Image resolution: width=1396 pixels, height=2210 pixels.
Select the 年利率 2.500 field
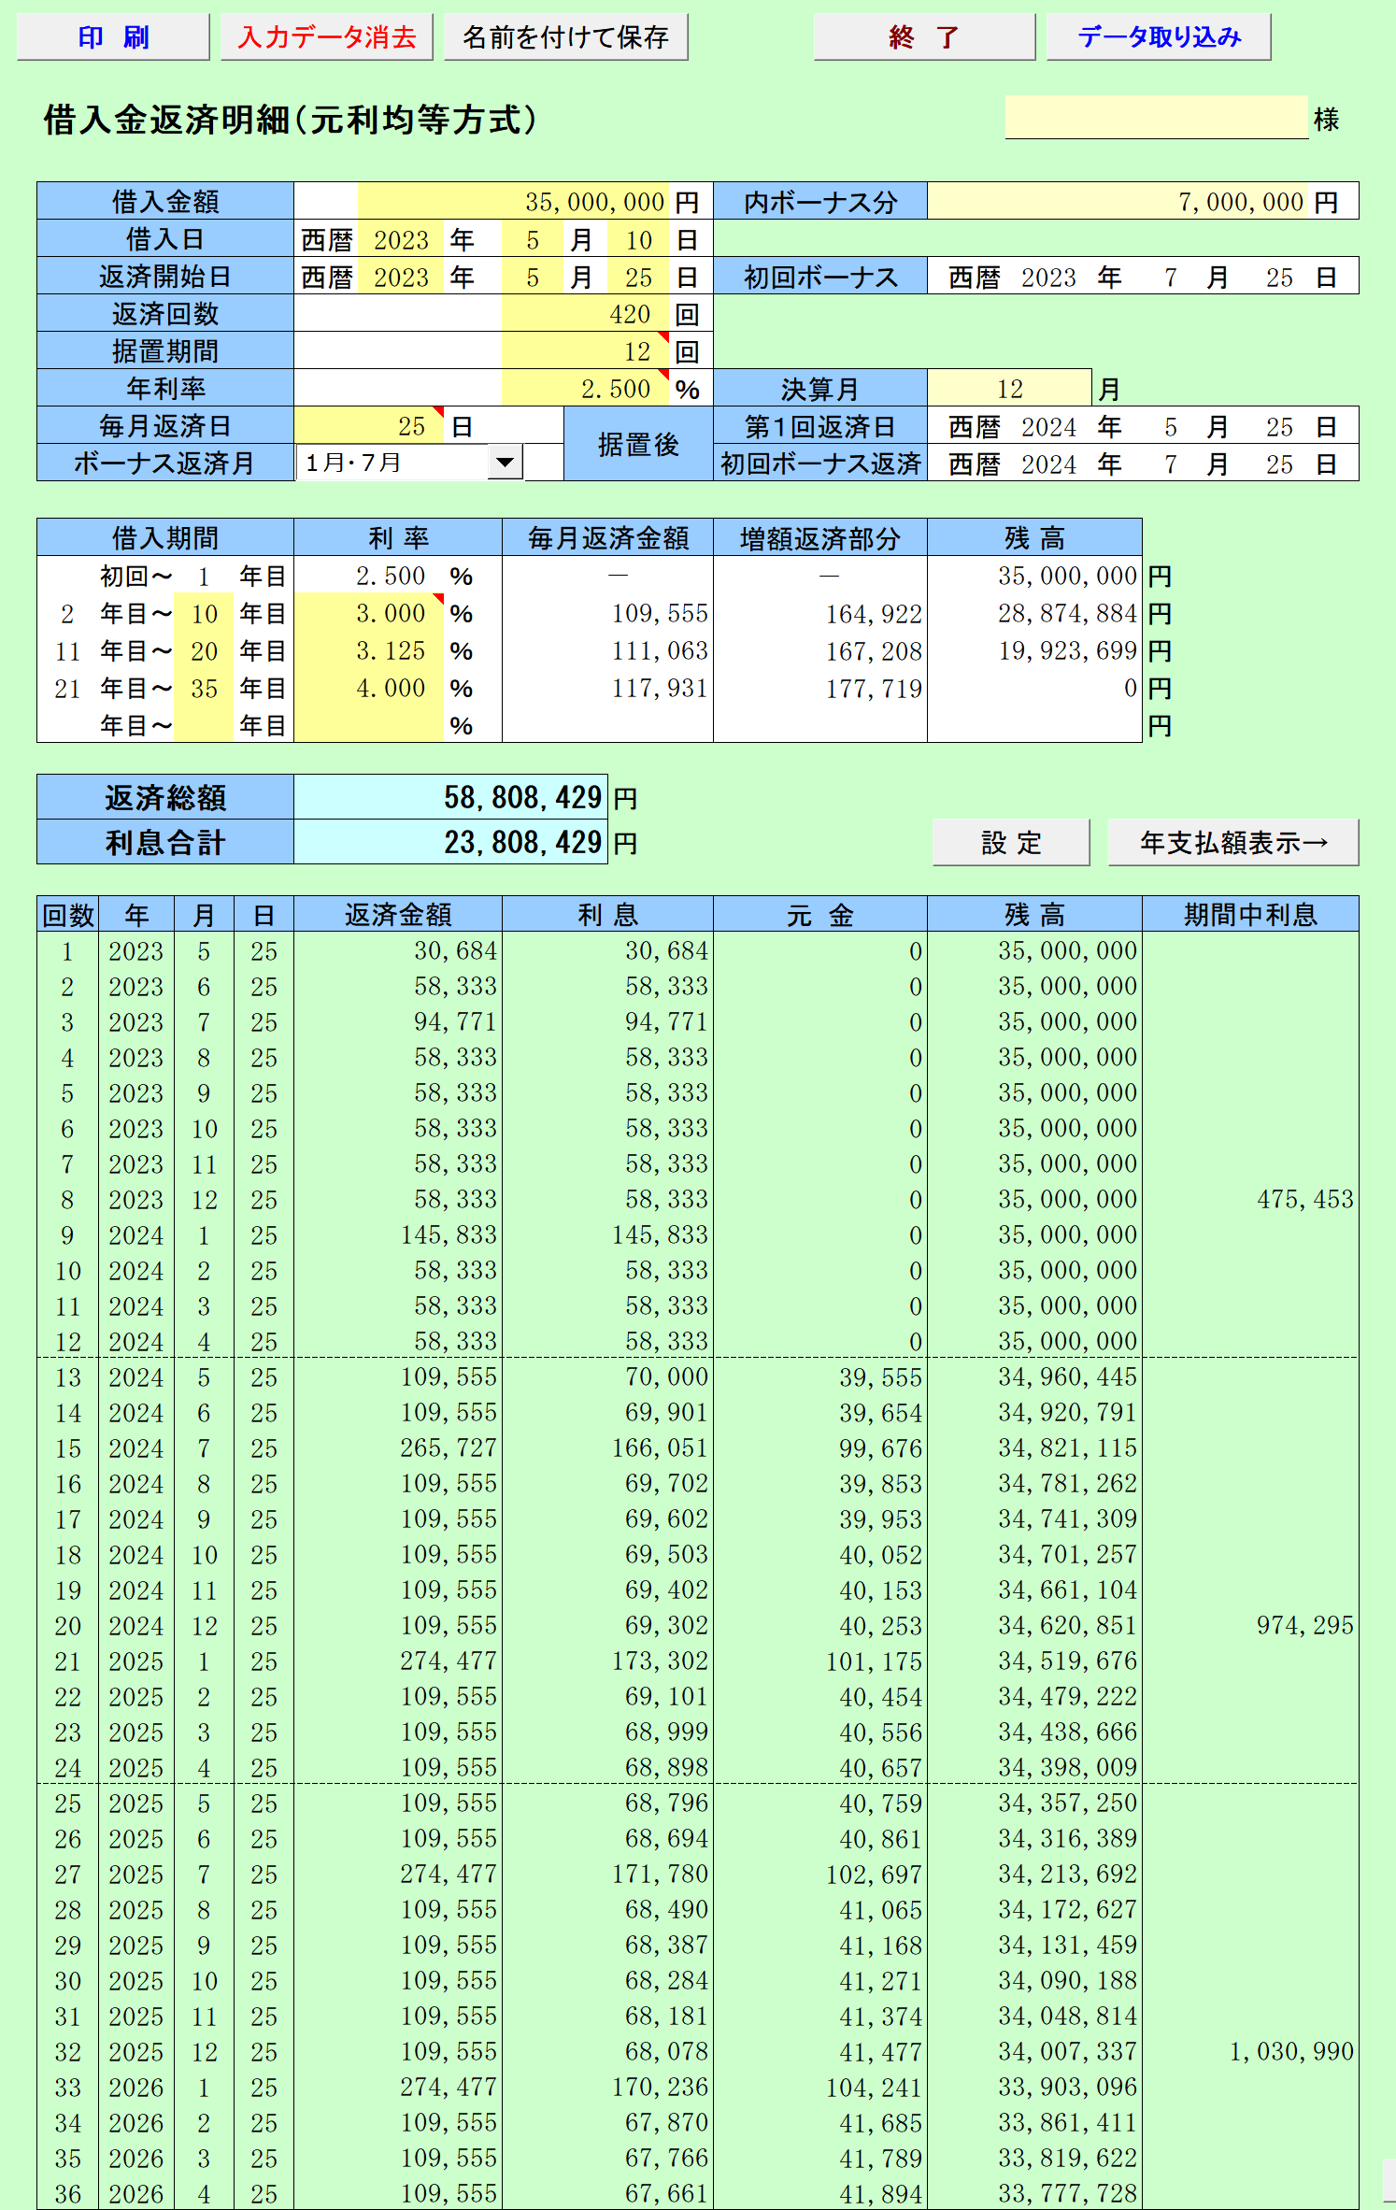click(586, 390)
